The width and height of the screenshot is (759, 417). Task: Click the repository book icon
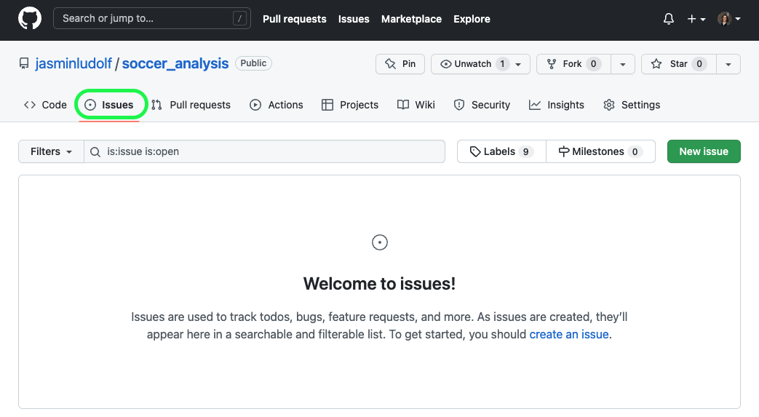coord(24,63)
